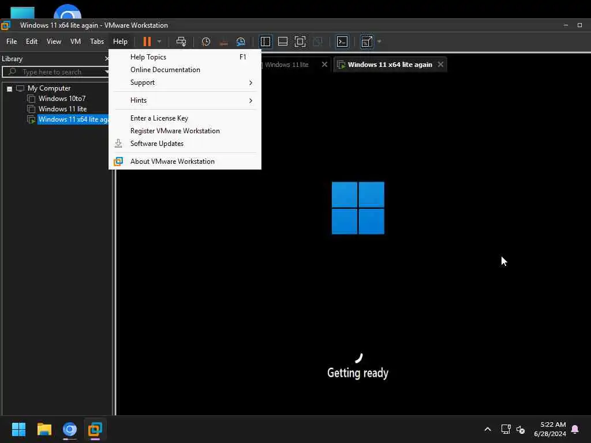This screenshot has height=443, width=591.
Task: Pause the running virtual machine
Action: pos(147,42)
